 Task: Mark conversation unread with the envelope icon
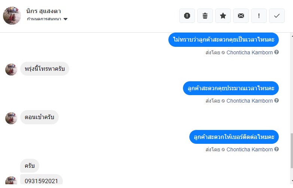coord(241,16)
